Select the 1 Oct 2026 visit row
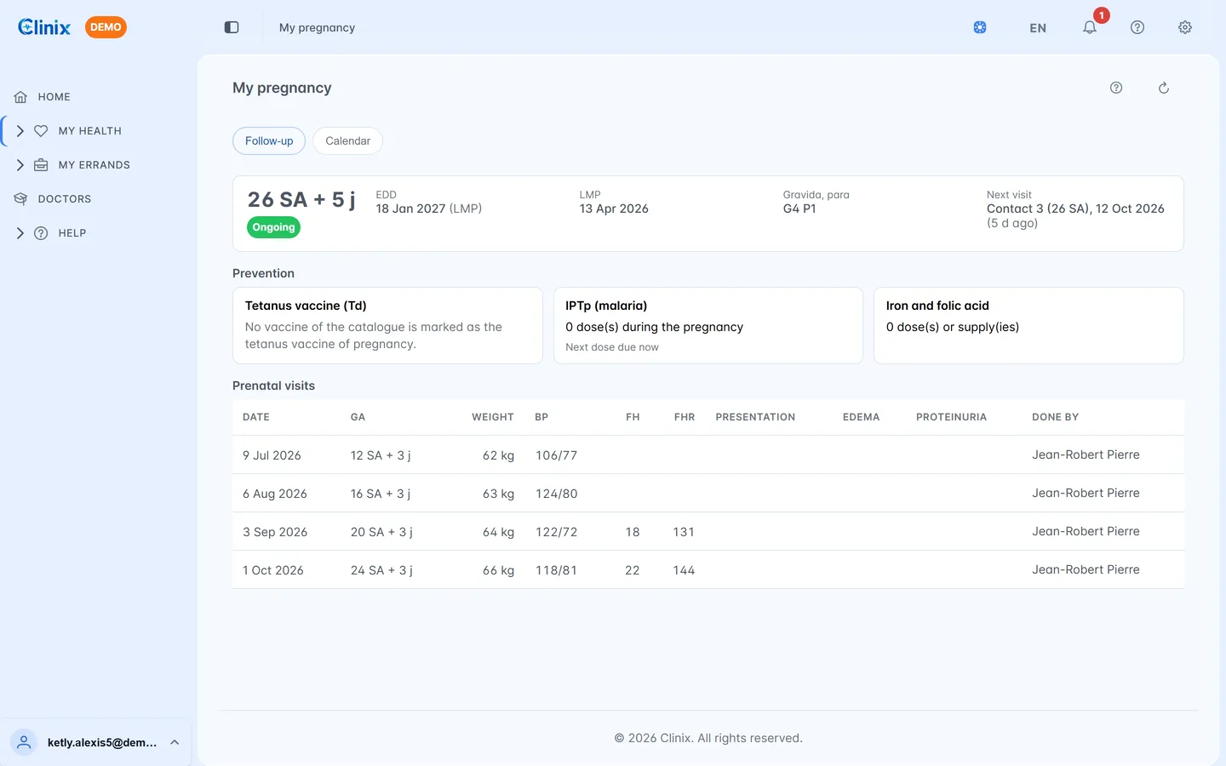The image size is (1226, 766). 708,570
